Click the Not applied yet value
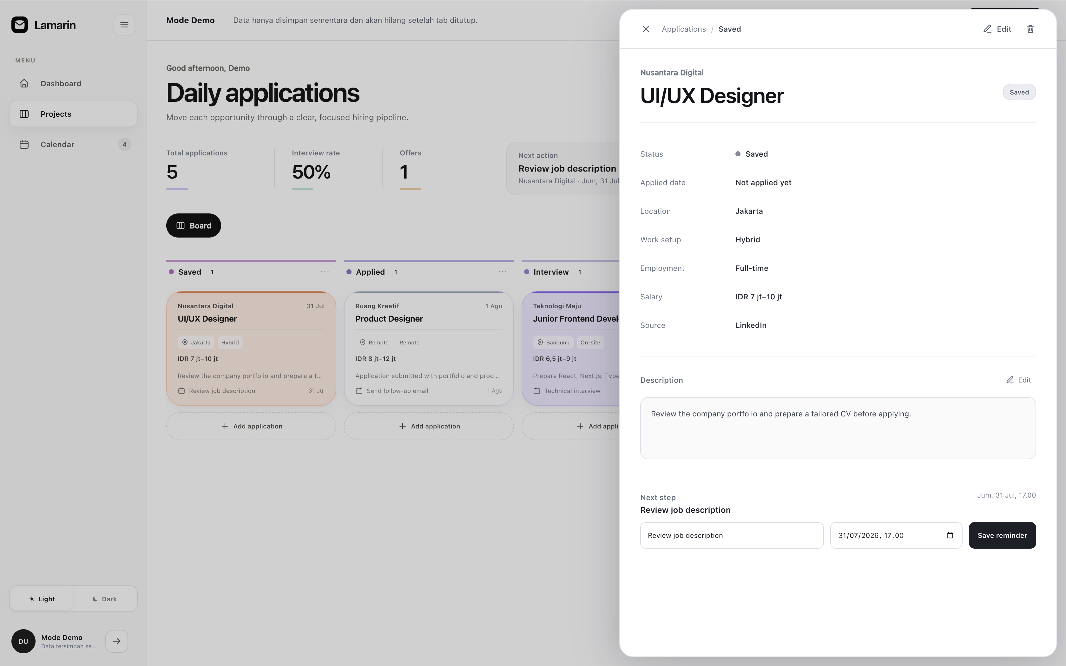This screenshot has height=666, width=1066. pos(763,182)
